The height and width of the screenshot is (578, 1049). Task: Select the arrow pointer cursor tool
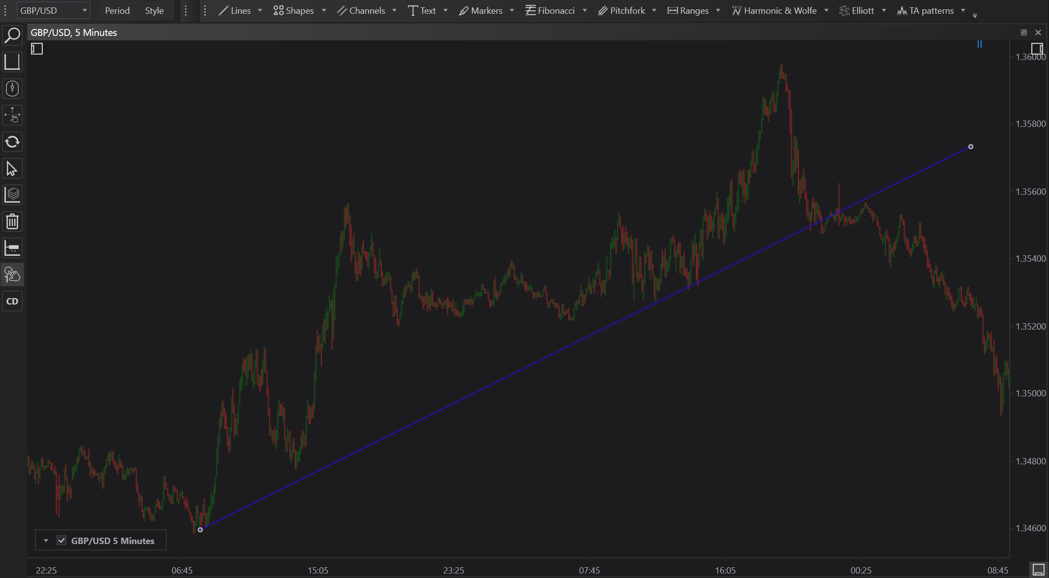pos(12,169)
